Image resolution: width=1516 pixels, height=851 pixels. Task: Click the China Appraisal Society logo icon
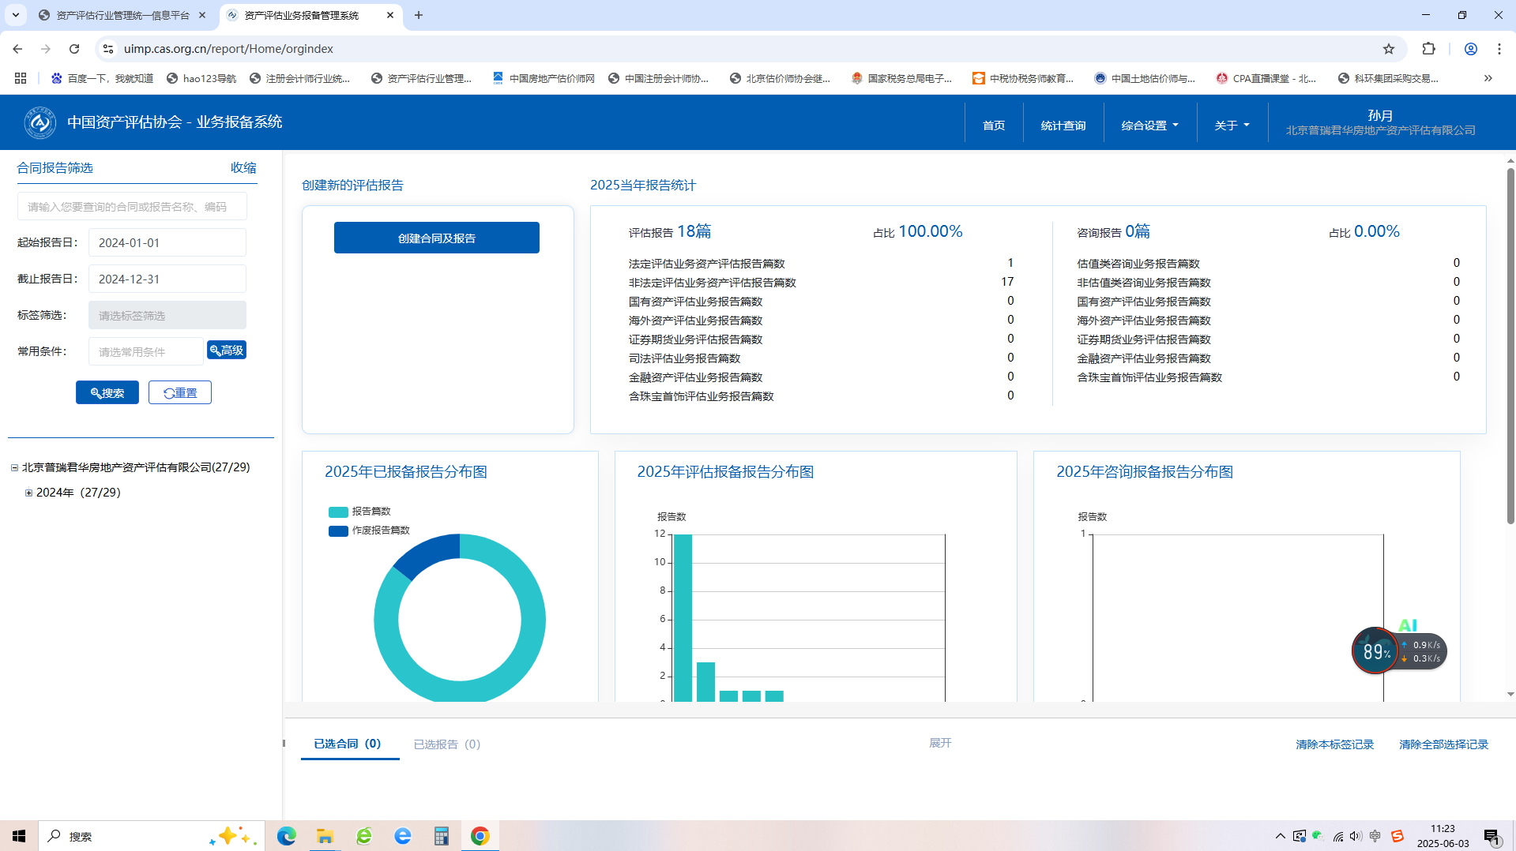pyautogui.click(x=39, y=122)
